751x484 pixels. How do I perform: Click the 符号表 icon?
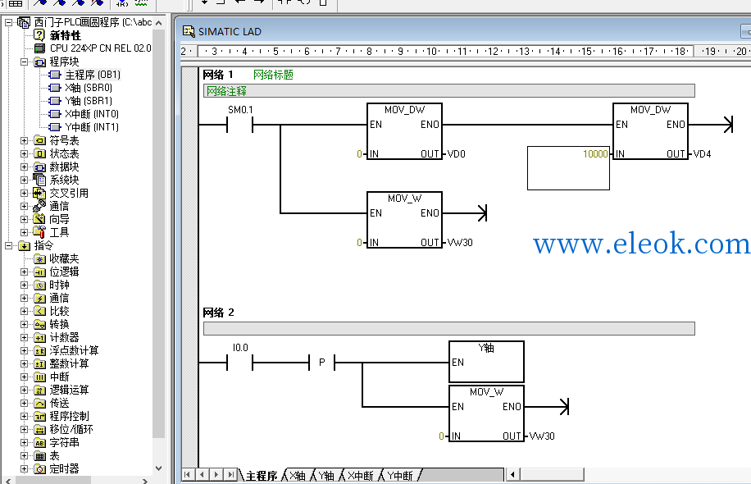[x=39, y=140]
